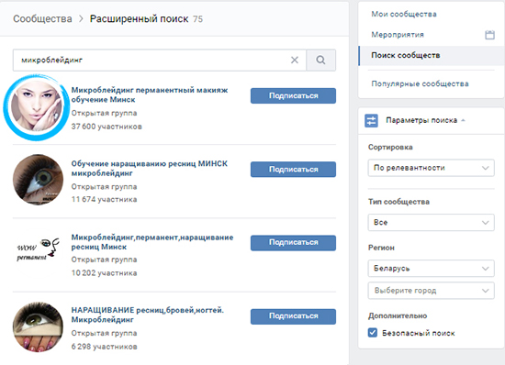This screenshot has width=505, height=365.
Task: Open НАРАЩИВАНИЕ ресниц,бровей,ногтей. Микроблейдинг link
Action: [147, 315]
